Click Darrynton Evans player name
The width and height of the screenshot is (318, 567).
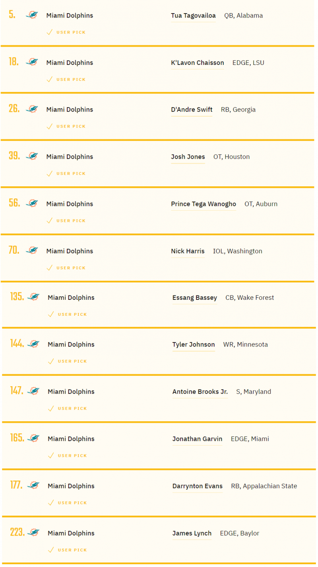tap(198, 486)
